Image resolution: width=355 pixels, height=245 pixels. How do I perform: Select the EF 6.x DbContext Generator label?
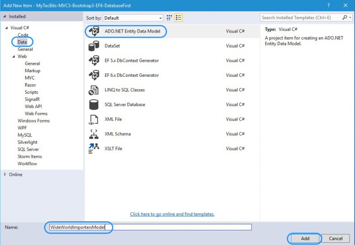tap(132, 75)
